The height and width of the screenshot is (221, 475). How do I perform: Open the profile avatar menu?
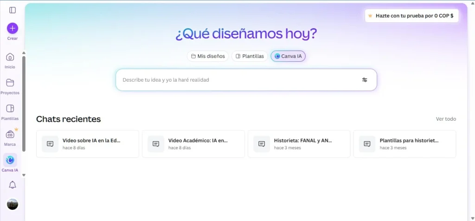[13, 204]
